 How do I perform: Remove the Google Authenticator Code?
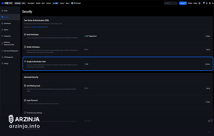[207, 64]
